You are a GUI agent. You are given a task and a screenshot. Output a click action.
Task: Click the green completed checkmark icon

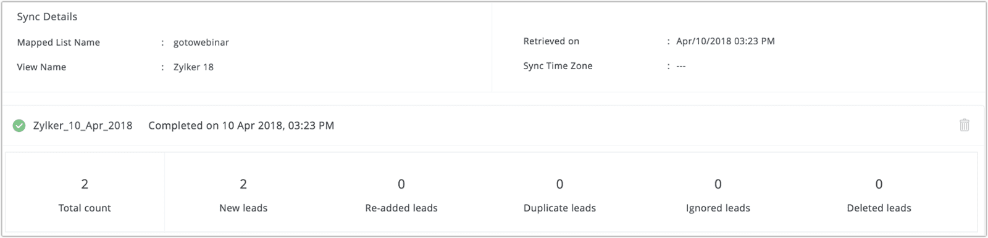click(19, 126)
